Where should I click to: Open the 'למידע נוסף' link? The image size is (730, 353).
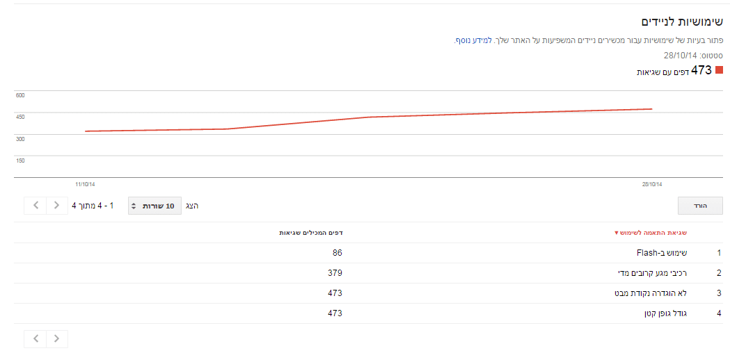pos(468,40)
